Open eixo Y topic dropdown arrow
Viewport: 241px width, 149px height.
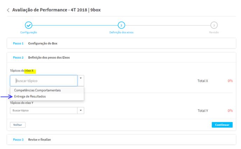[x=81, y=110]
